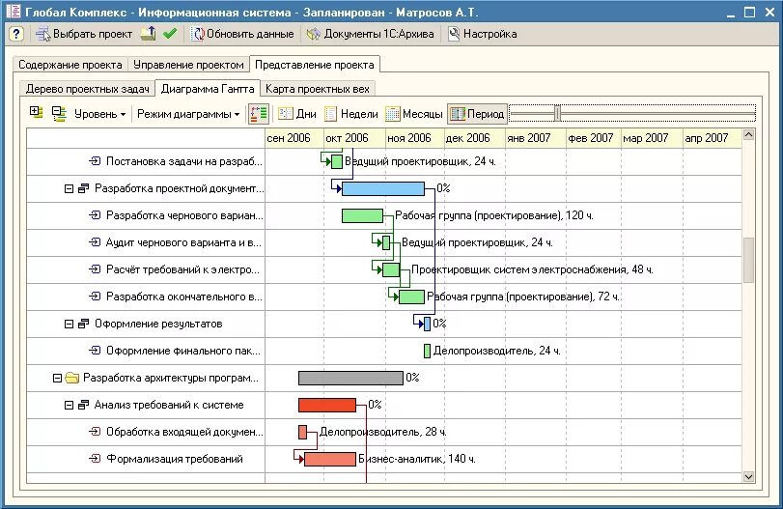Switch timescale to Дни

click(297, 114)
